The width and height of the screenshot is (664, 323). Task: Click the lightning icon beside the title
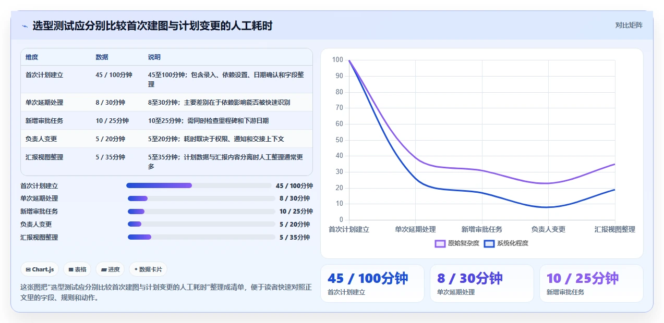click(x=25, y=26)
